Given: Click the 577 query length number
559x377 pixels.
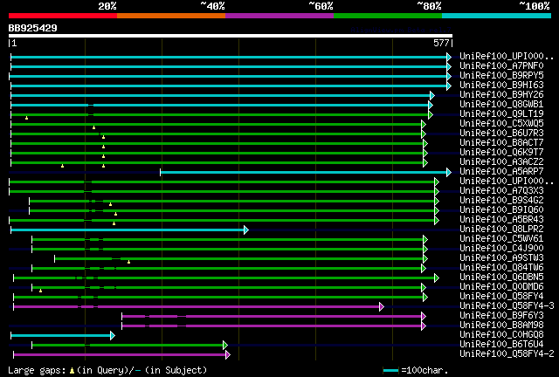Looking at the screenshot, I should 441,43.
